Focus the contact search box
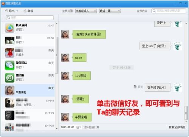Image resolution: width=189 pixels, height=137 pixels. click(30, 18)
